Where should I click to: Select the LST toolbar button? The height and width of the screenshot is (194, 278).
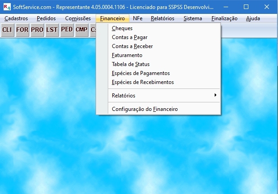coord(52,30)
